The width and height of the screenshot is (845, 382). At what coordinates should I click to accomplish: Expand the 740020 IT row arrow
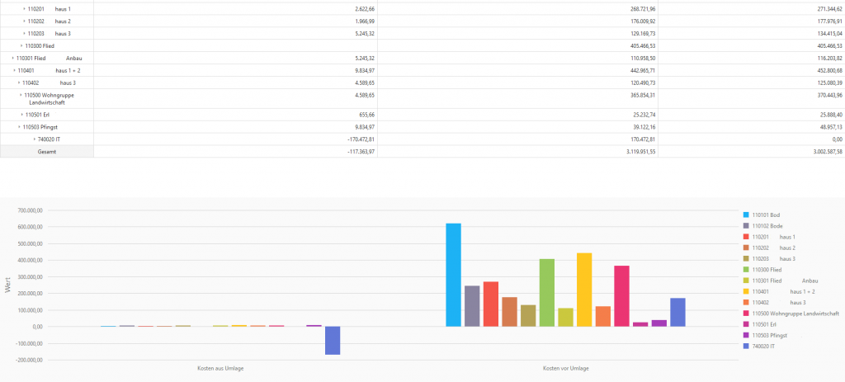click(x=35, y=139)
